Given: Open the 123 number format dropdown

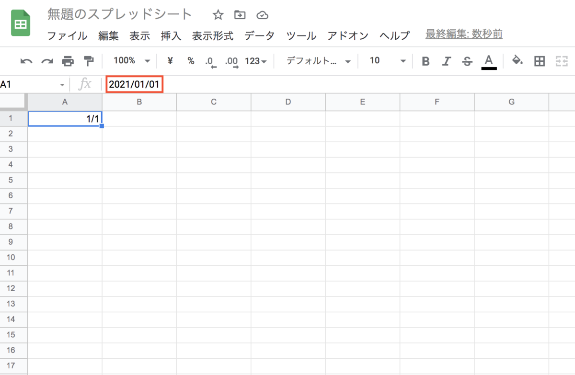Looking at the screenshot, I should [x=255, y=61].
